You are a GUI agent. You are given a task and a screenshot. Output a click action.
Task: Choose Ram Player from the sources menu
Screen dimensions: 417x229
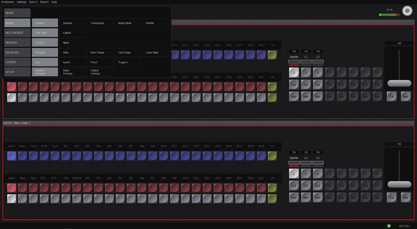click(100, 53)
